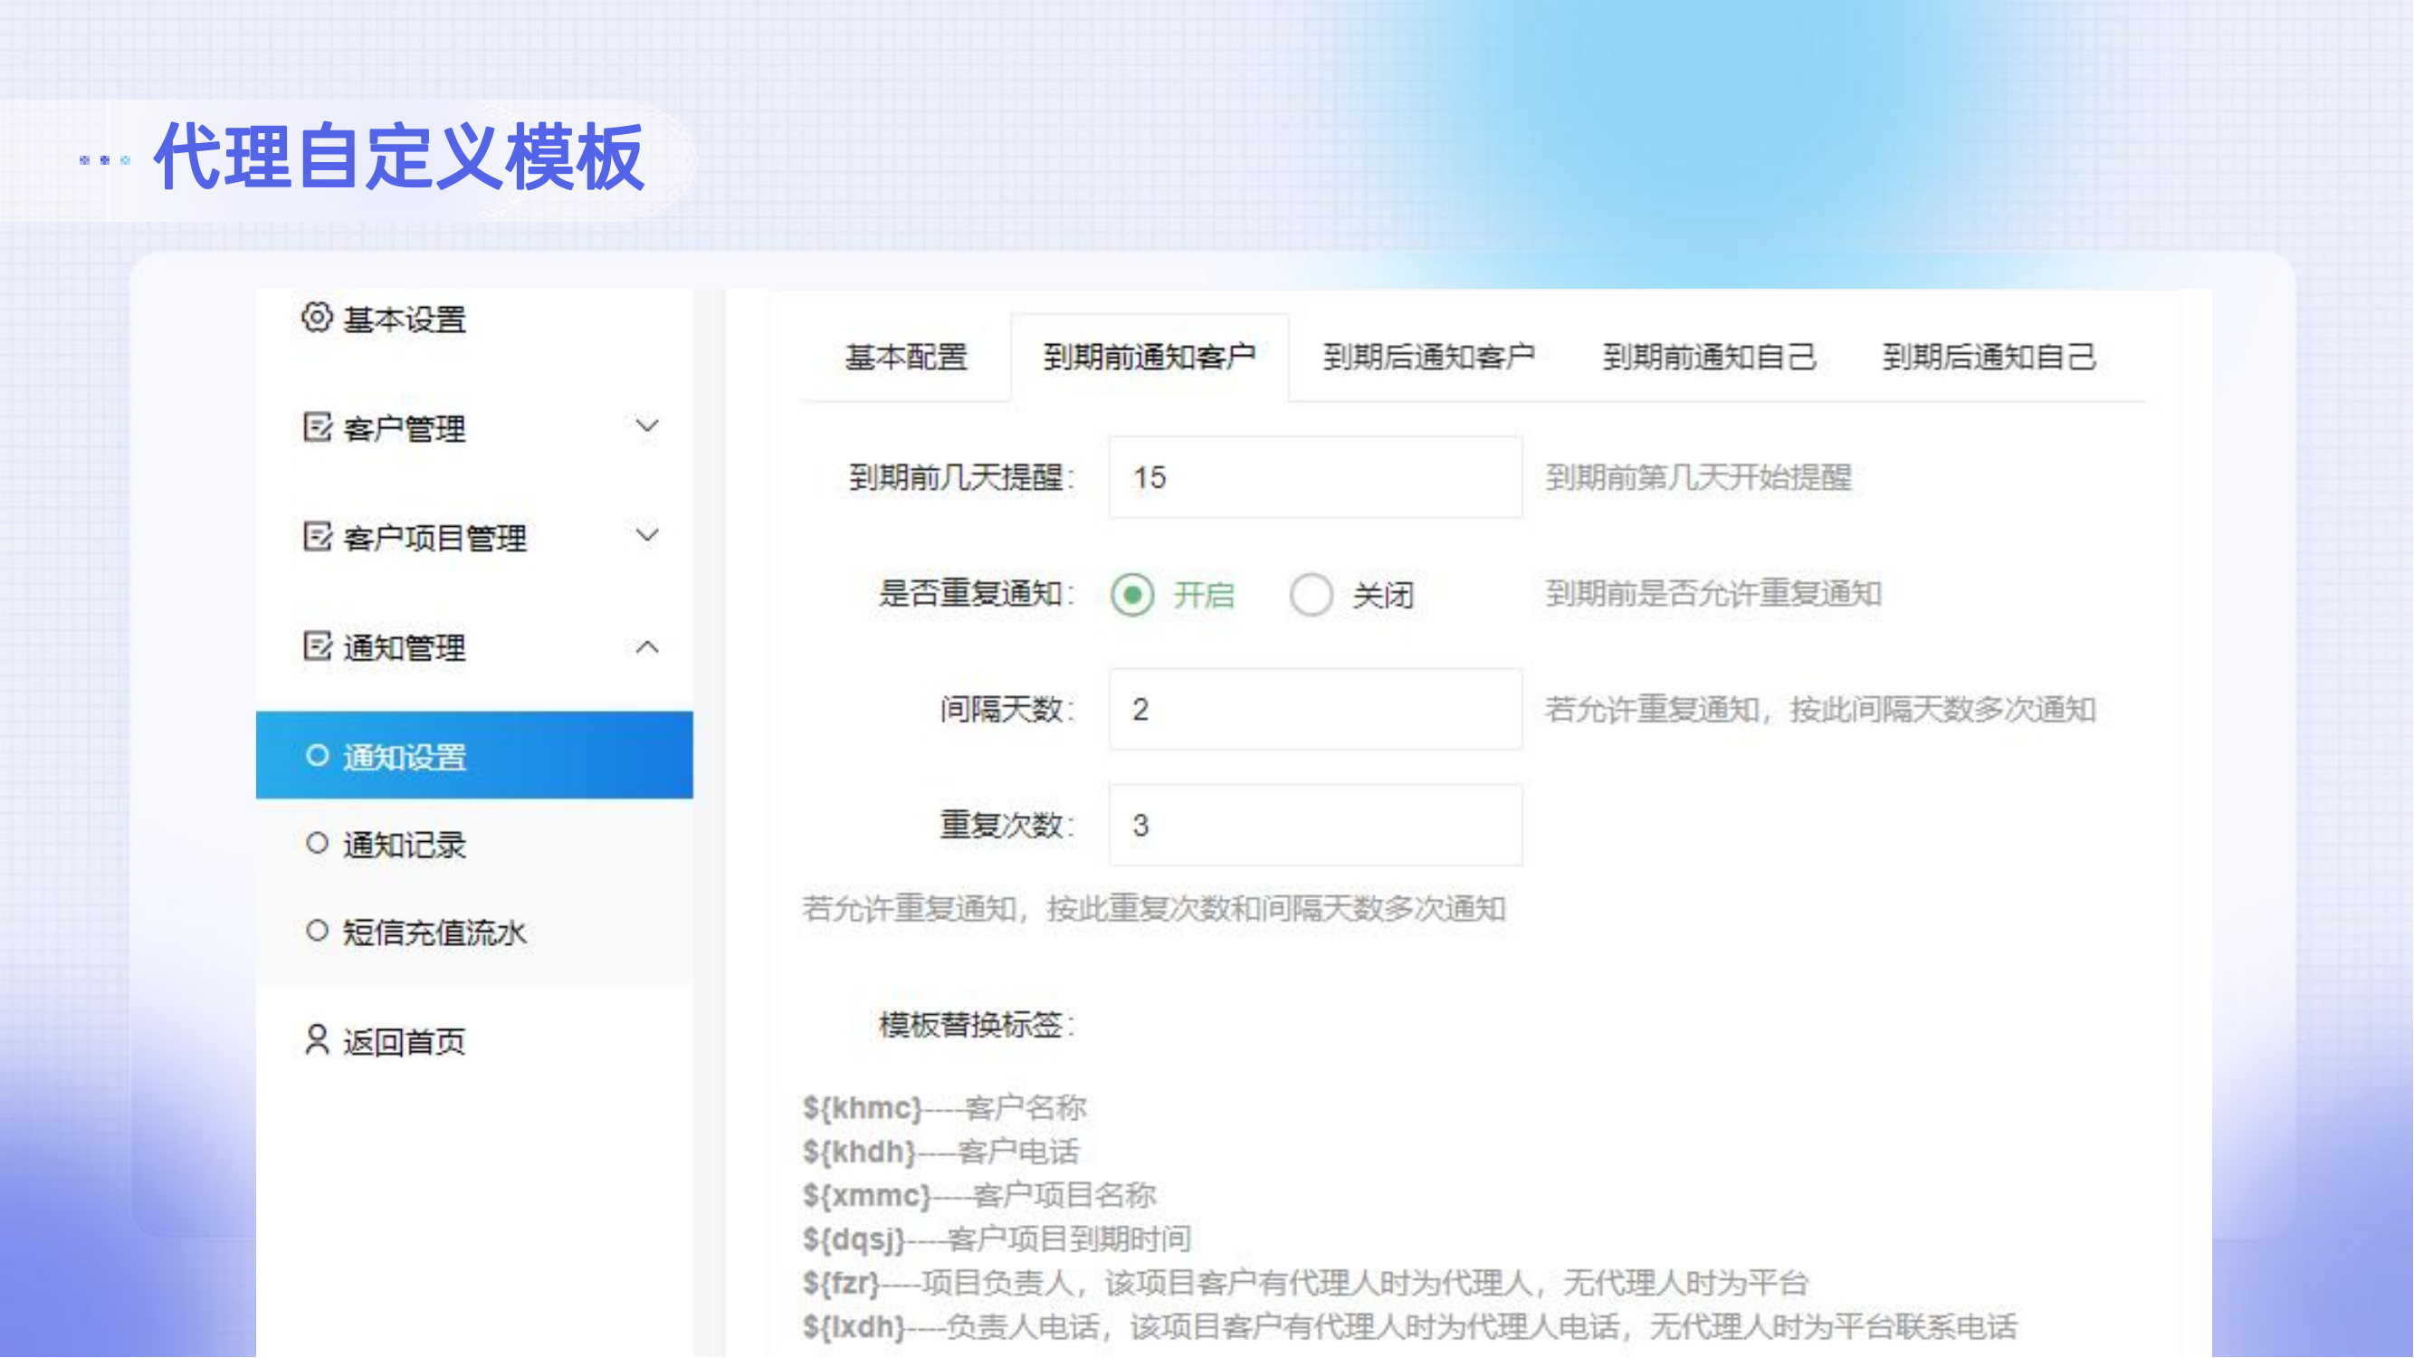Image resolution: width=2414 pixels, height=1358 pixels.
Task: Click the 客户管理 edit icon
Action: [x=317, y=427]
